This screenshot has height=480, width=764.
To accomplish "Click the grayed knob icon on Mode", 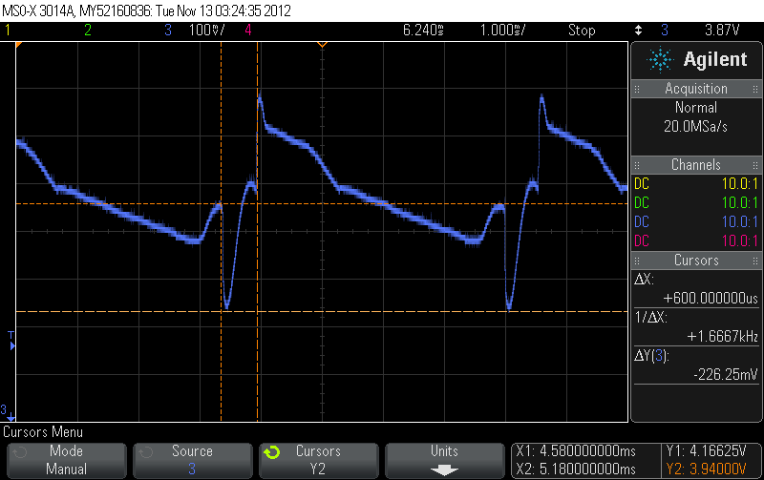I will click(x=19, y=452).
